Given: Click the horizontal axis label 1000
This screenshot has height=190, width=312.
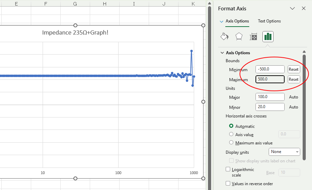Looking at the screenshot, I should [194, 173].
